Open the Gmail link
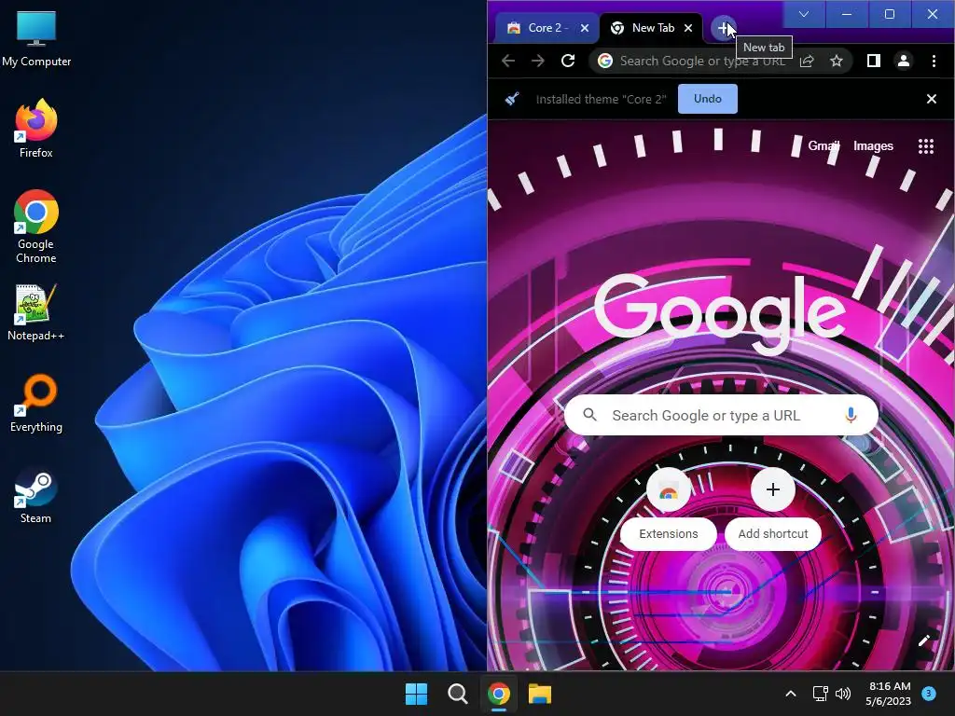Image resolution: width=955 pixels, height=716 pixels. point(824,146)
